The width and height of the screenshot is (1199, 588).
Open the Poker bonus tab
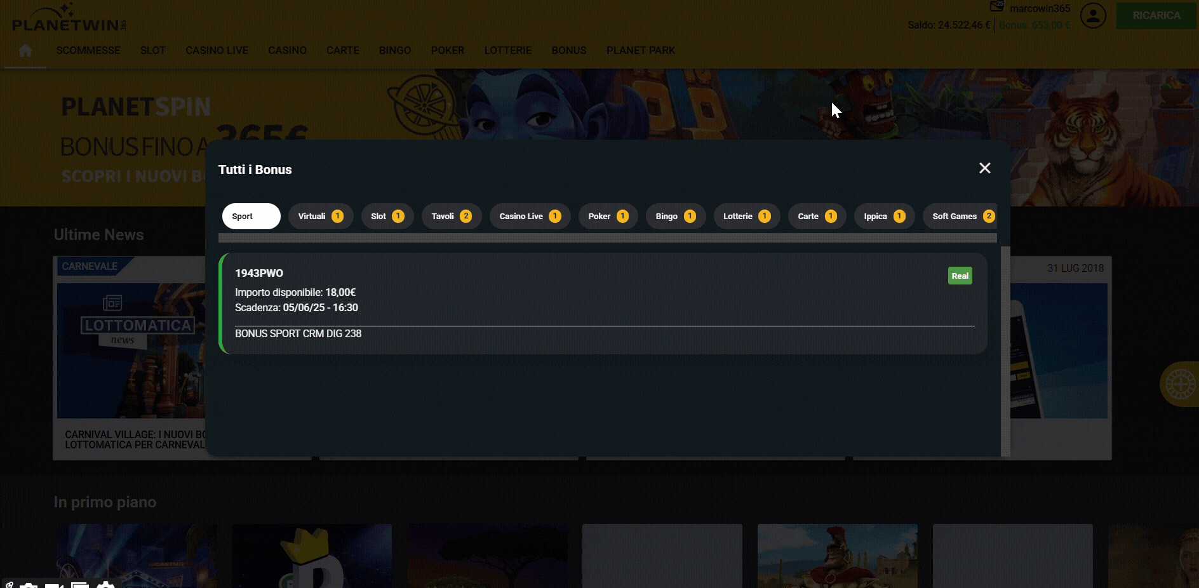point(608,216)
